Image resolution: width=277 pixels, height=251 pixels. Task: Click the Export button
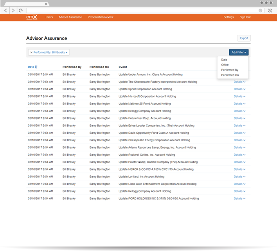(244, 38)
